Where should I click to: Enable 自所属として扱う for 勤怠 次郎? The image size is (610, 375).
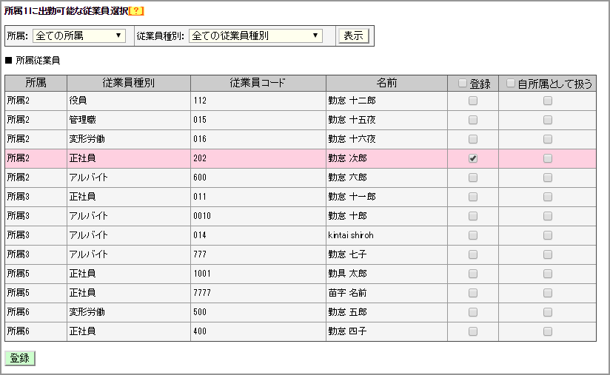pos(548,158)
